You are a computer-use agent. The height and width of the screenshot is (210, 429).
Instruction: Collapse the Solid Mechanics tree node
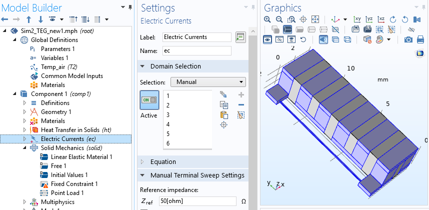tap(24, 148)
